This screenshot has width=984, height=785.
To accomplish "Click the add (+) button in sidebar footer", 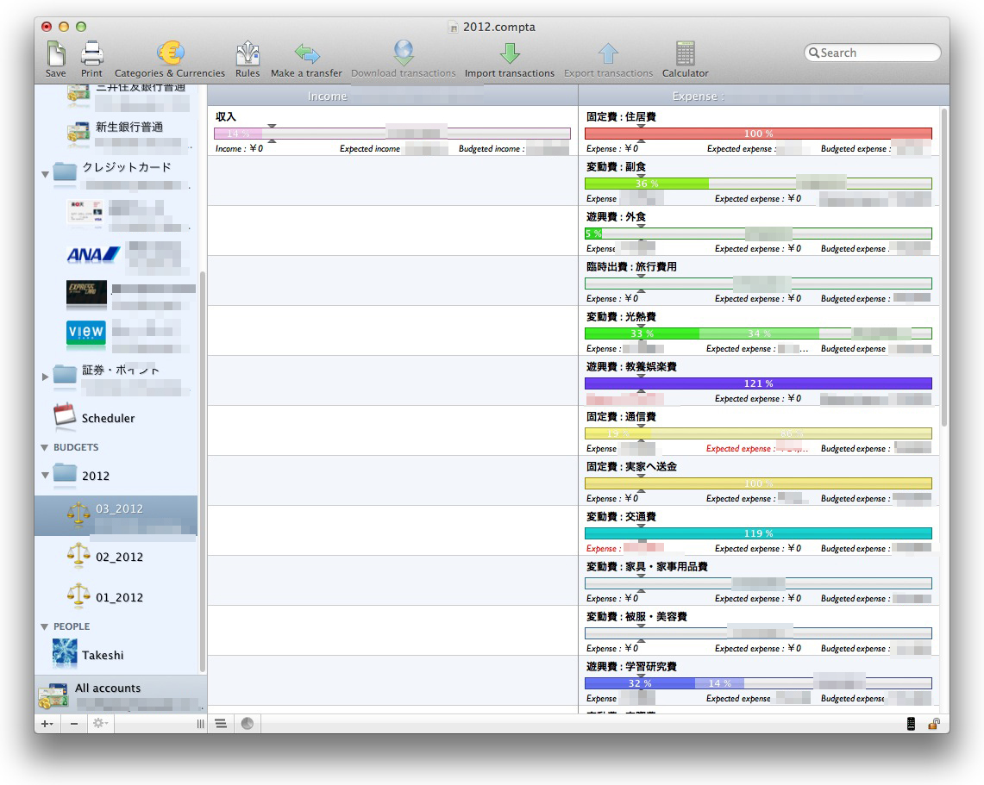I will click(x=47, y=724).
